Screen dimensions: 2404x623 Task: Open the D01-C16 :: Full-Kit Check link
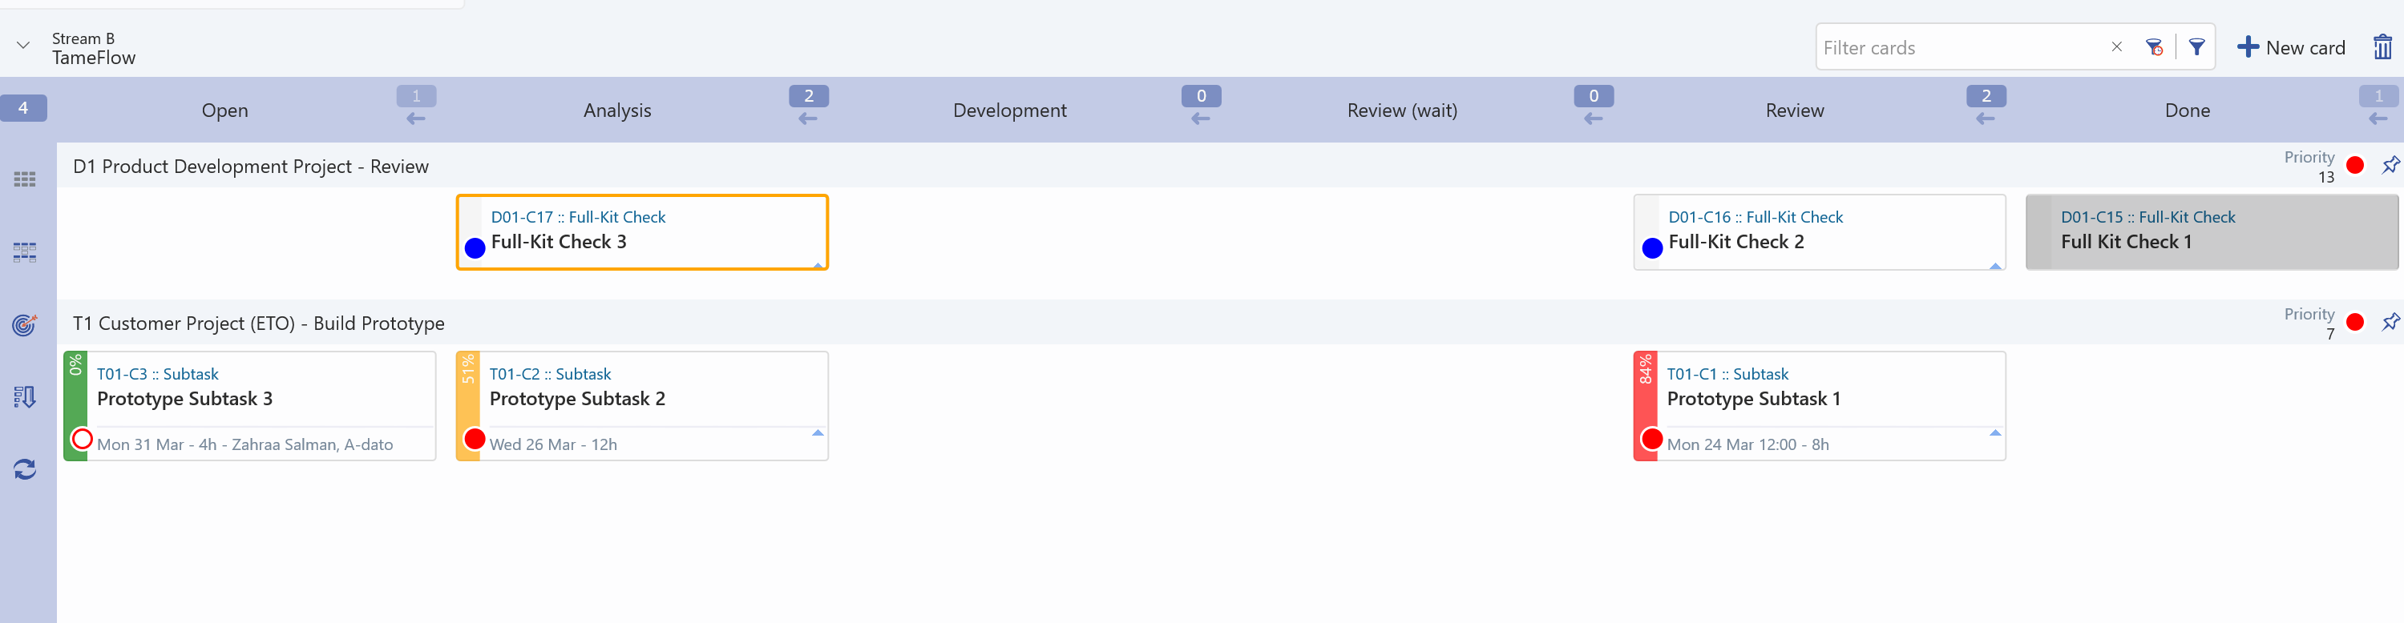tap(1756, 216)
